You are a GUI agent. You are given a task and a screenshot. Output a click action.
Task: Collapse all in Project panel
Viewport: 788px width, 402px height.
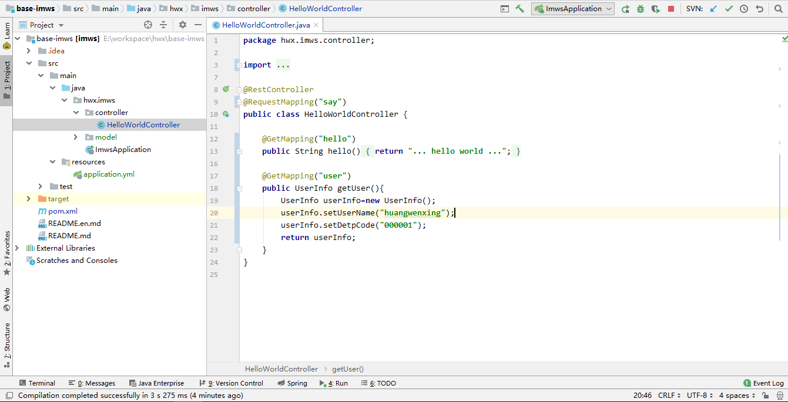(x=163, y=25)
